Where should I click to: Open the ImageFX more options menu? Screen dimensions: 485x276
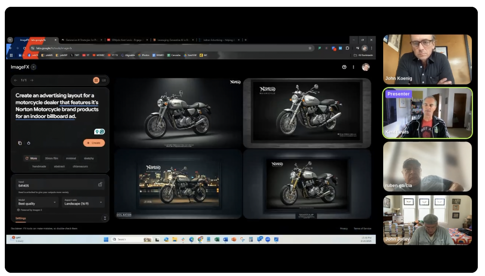click(353, 67)
